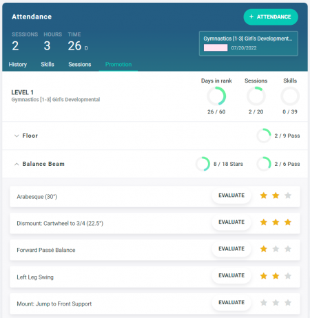Set Forward Passé Balance to two stars
The height and width of the screenshot is (318, 310).
tap(276, 248)
